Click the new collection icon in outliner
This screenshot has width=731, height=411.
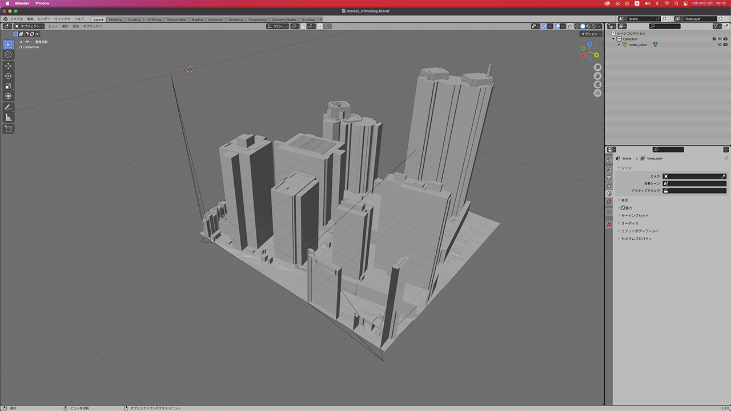(726, 26)
